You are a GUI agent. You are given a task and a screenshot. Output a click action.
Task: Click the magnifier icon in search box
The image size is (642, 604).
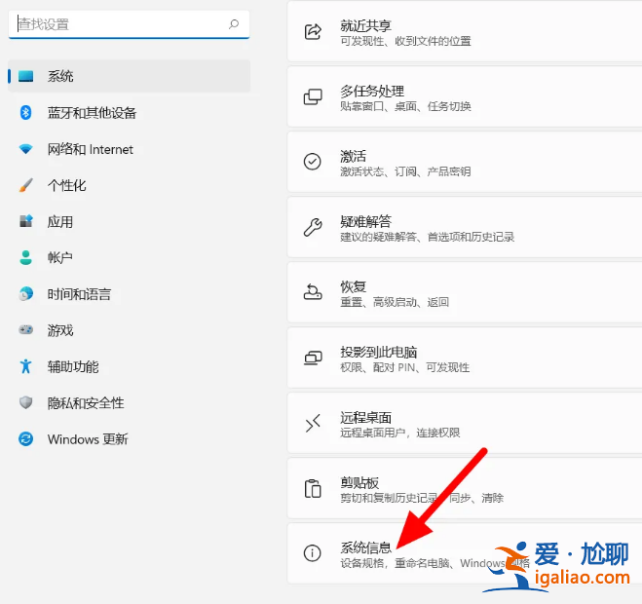point(234,24)
